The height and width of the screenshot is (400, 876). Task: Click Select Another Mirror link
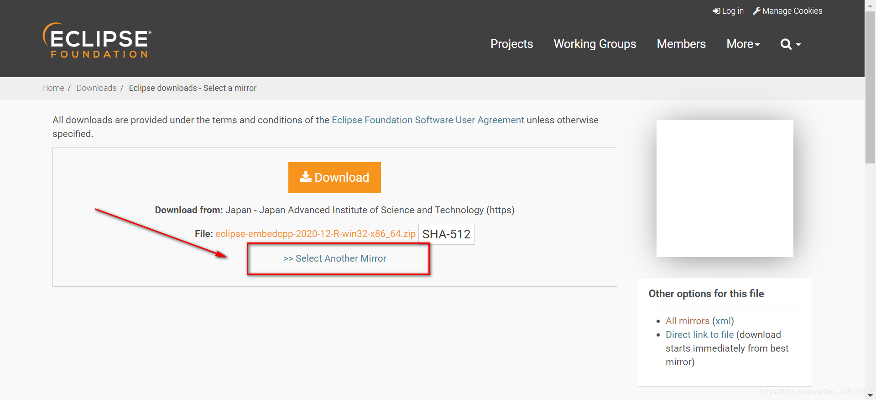click(335, 258)
